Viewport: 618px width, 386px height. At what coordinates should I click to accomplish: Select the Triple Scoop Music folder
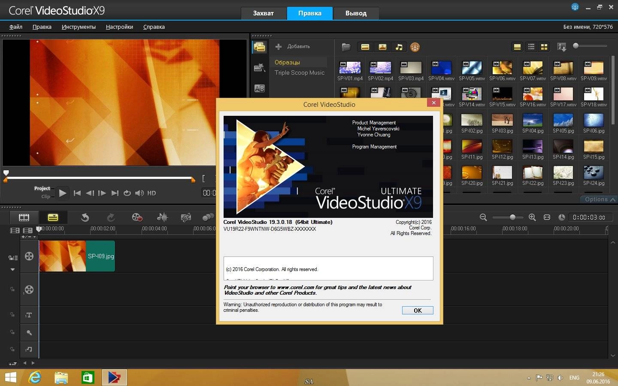[299, 72]
